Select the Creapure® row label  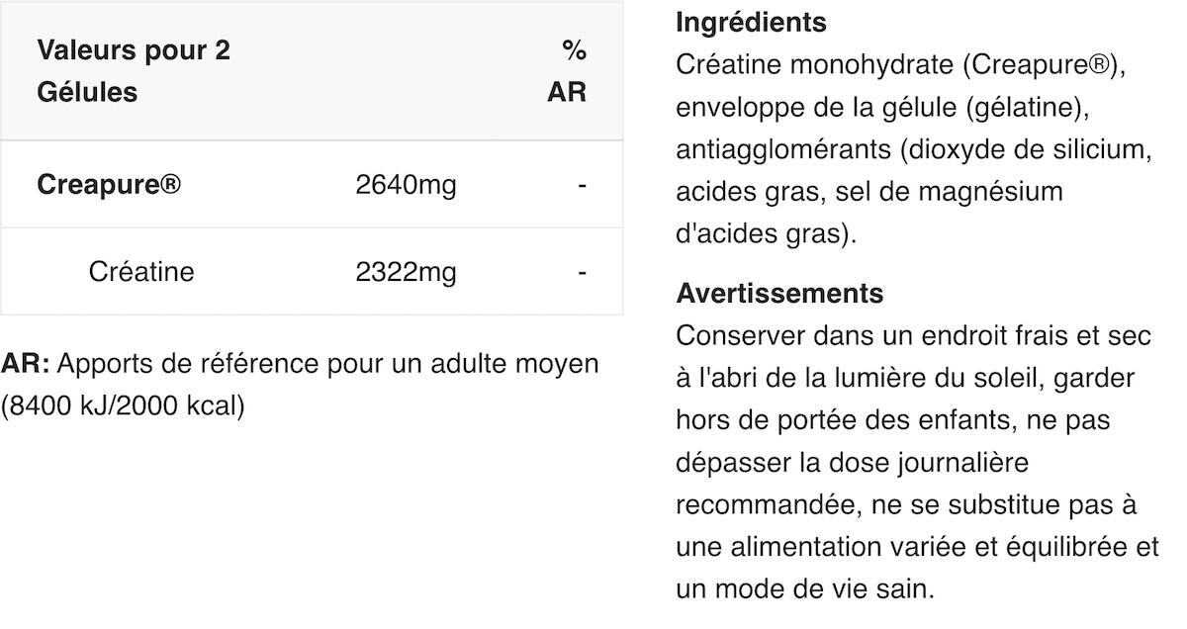(109, 185)
